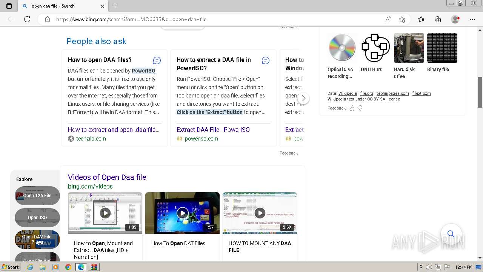The height and width of the screenshot is (272, 483).
Task: Open File Explorer from taskbar
Action: click(x=43, y=267)
